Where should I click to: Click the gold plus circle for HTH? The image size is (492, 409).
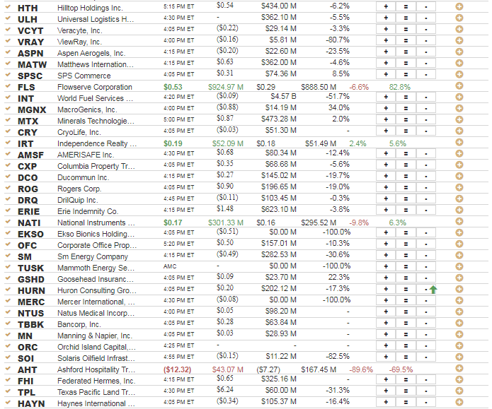coord(459,6)
